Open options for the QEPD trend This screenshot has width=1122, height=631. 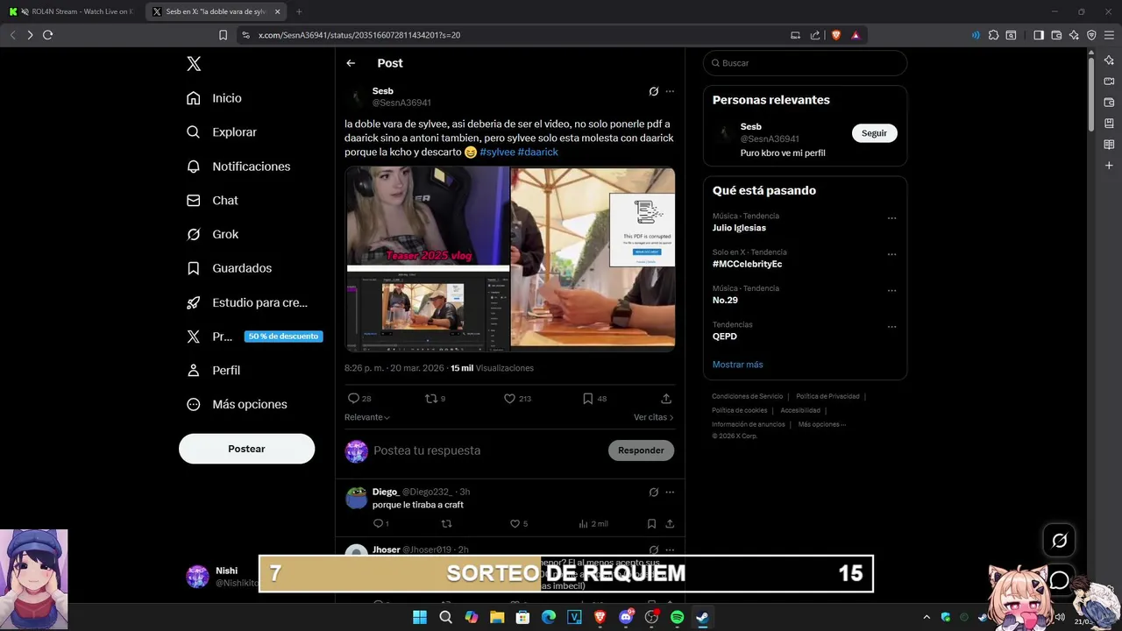pyautogui.click(x=891, y=327)
